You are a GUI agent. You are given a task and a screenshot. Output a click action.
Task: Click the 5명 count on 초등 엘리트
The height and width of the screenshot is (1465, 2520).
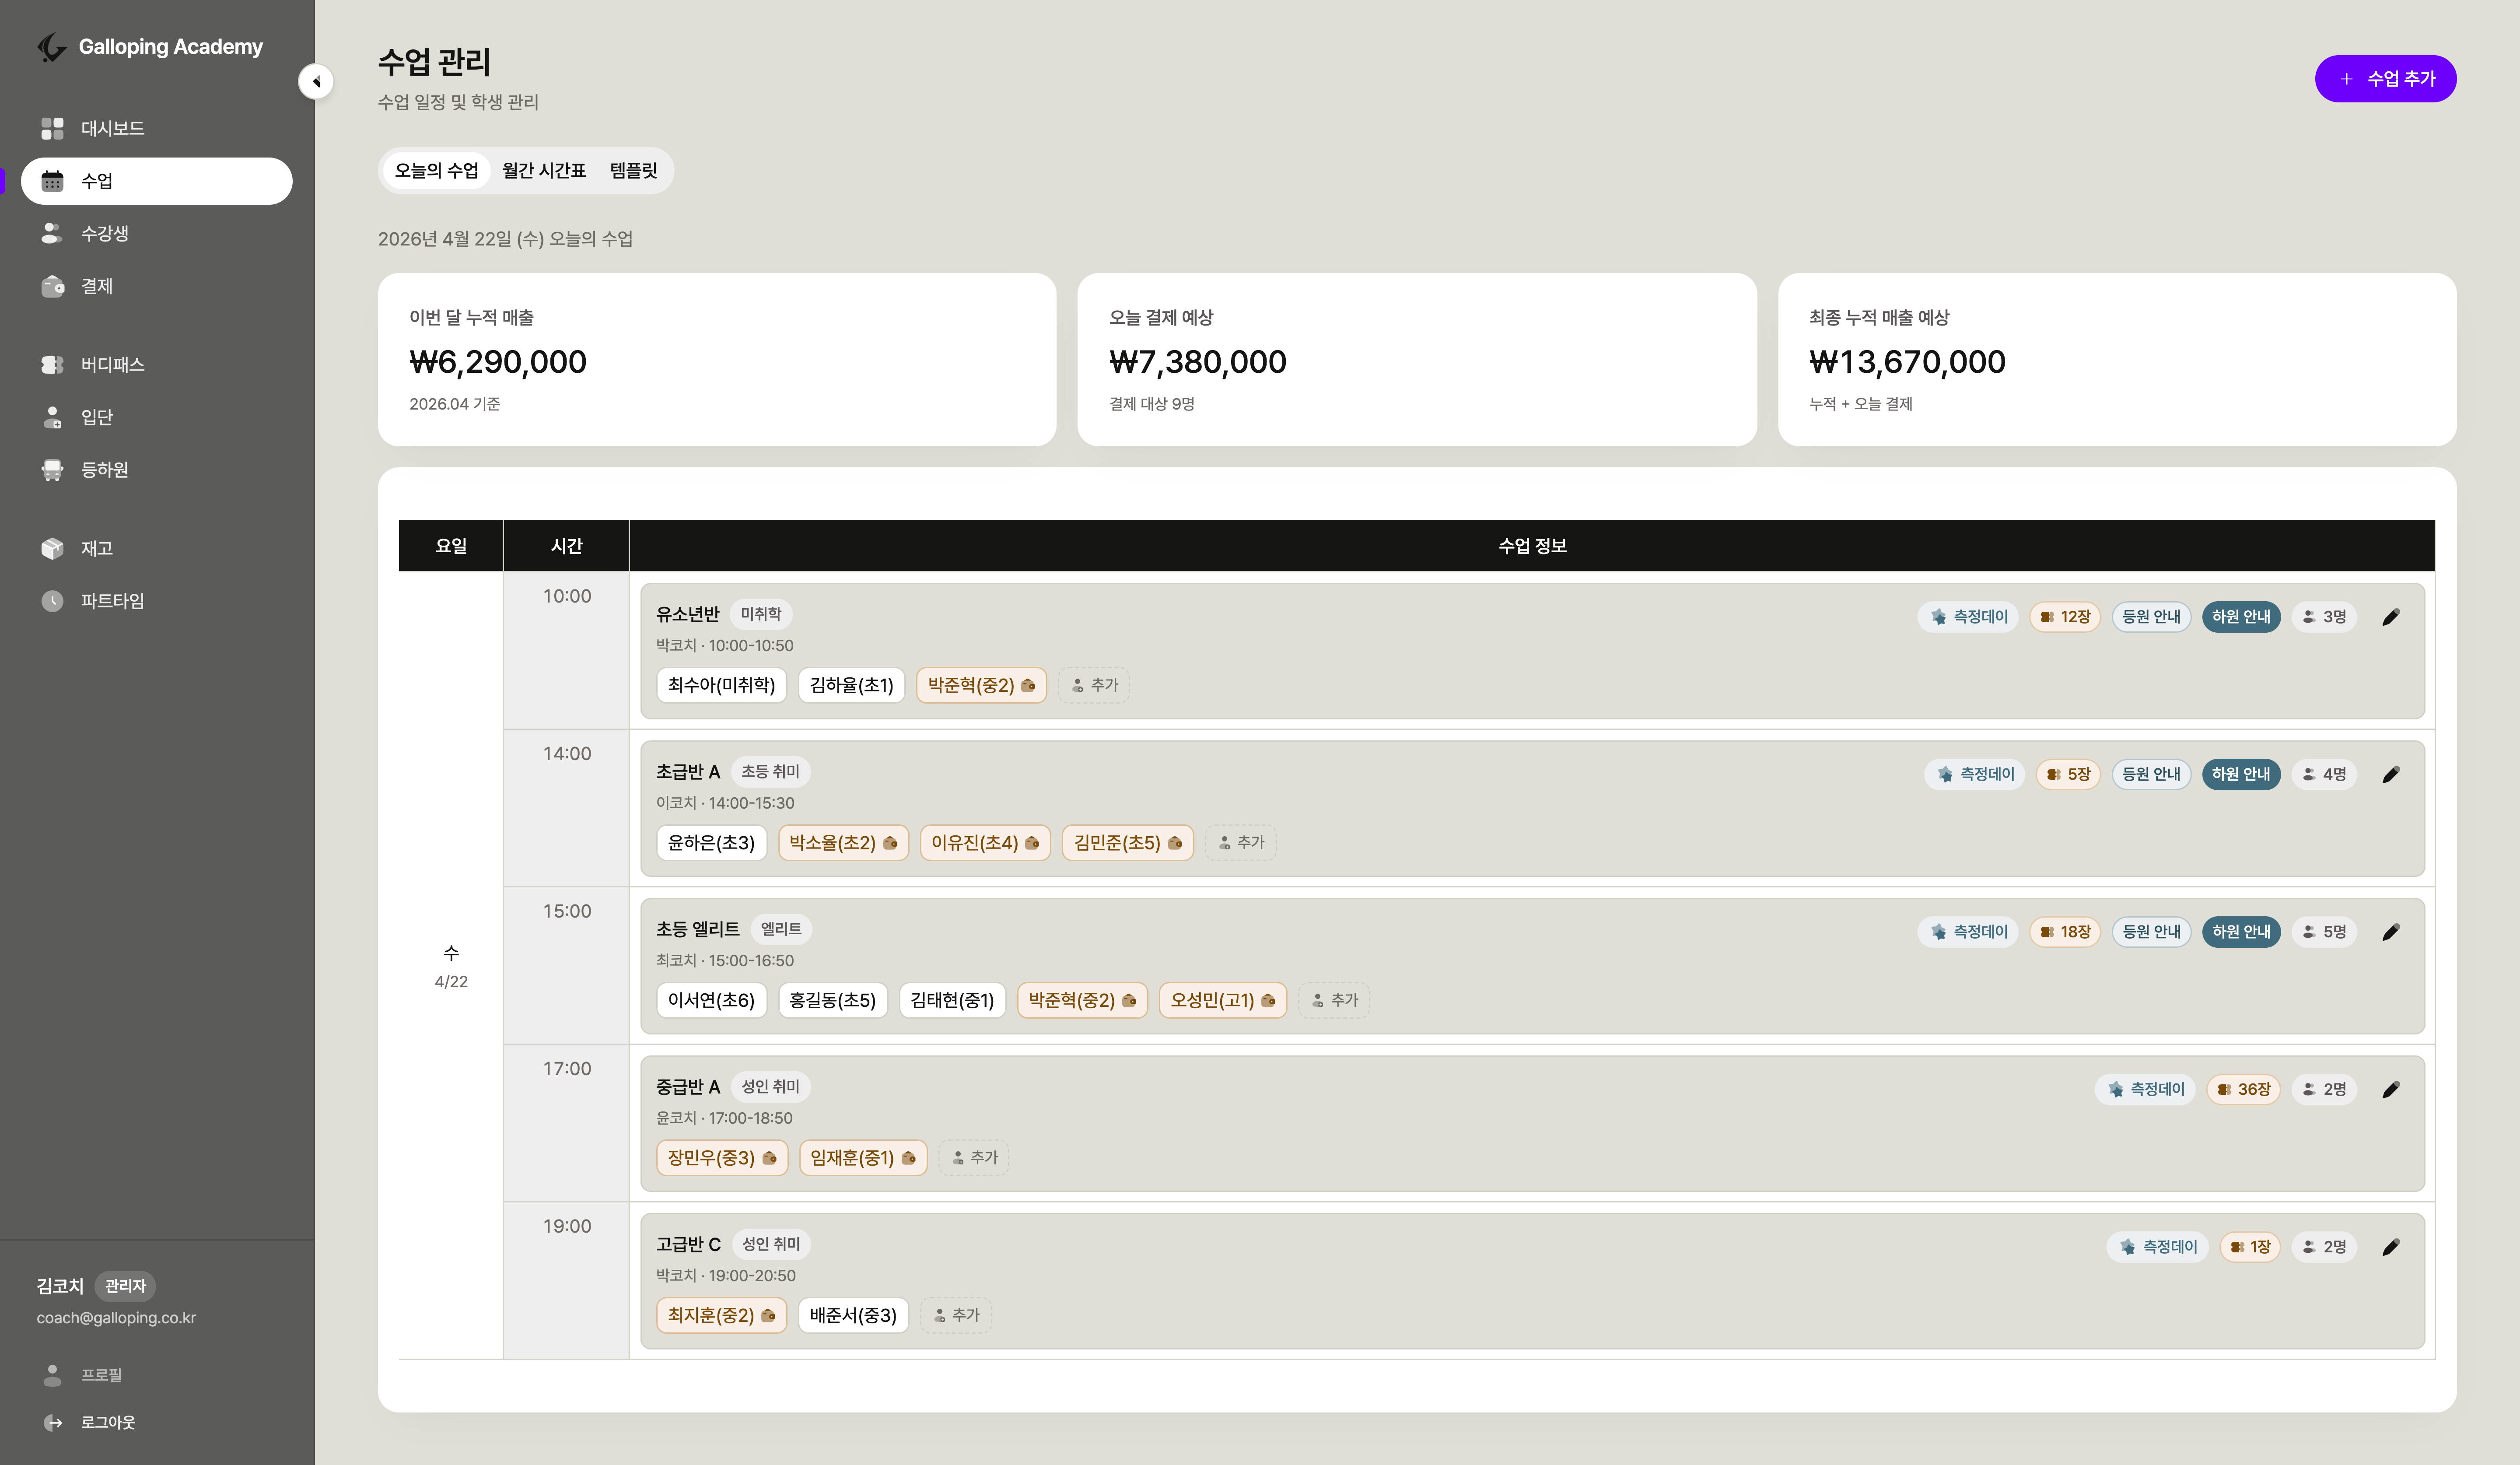pyautogui.click(x=2324, y=932)
